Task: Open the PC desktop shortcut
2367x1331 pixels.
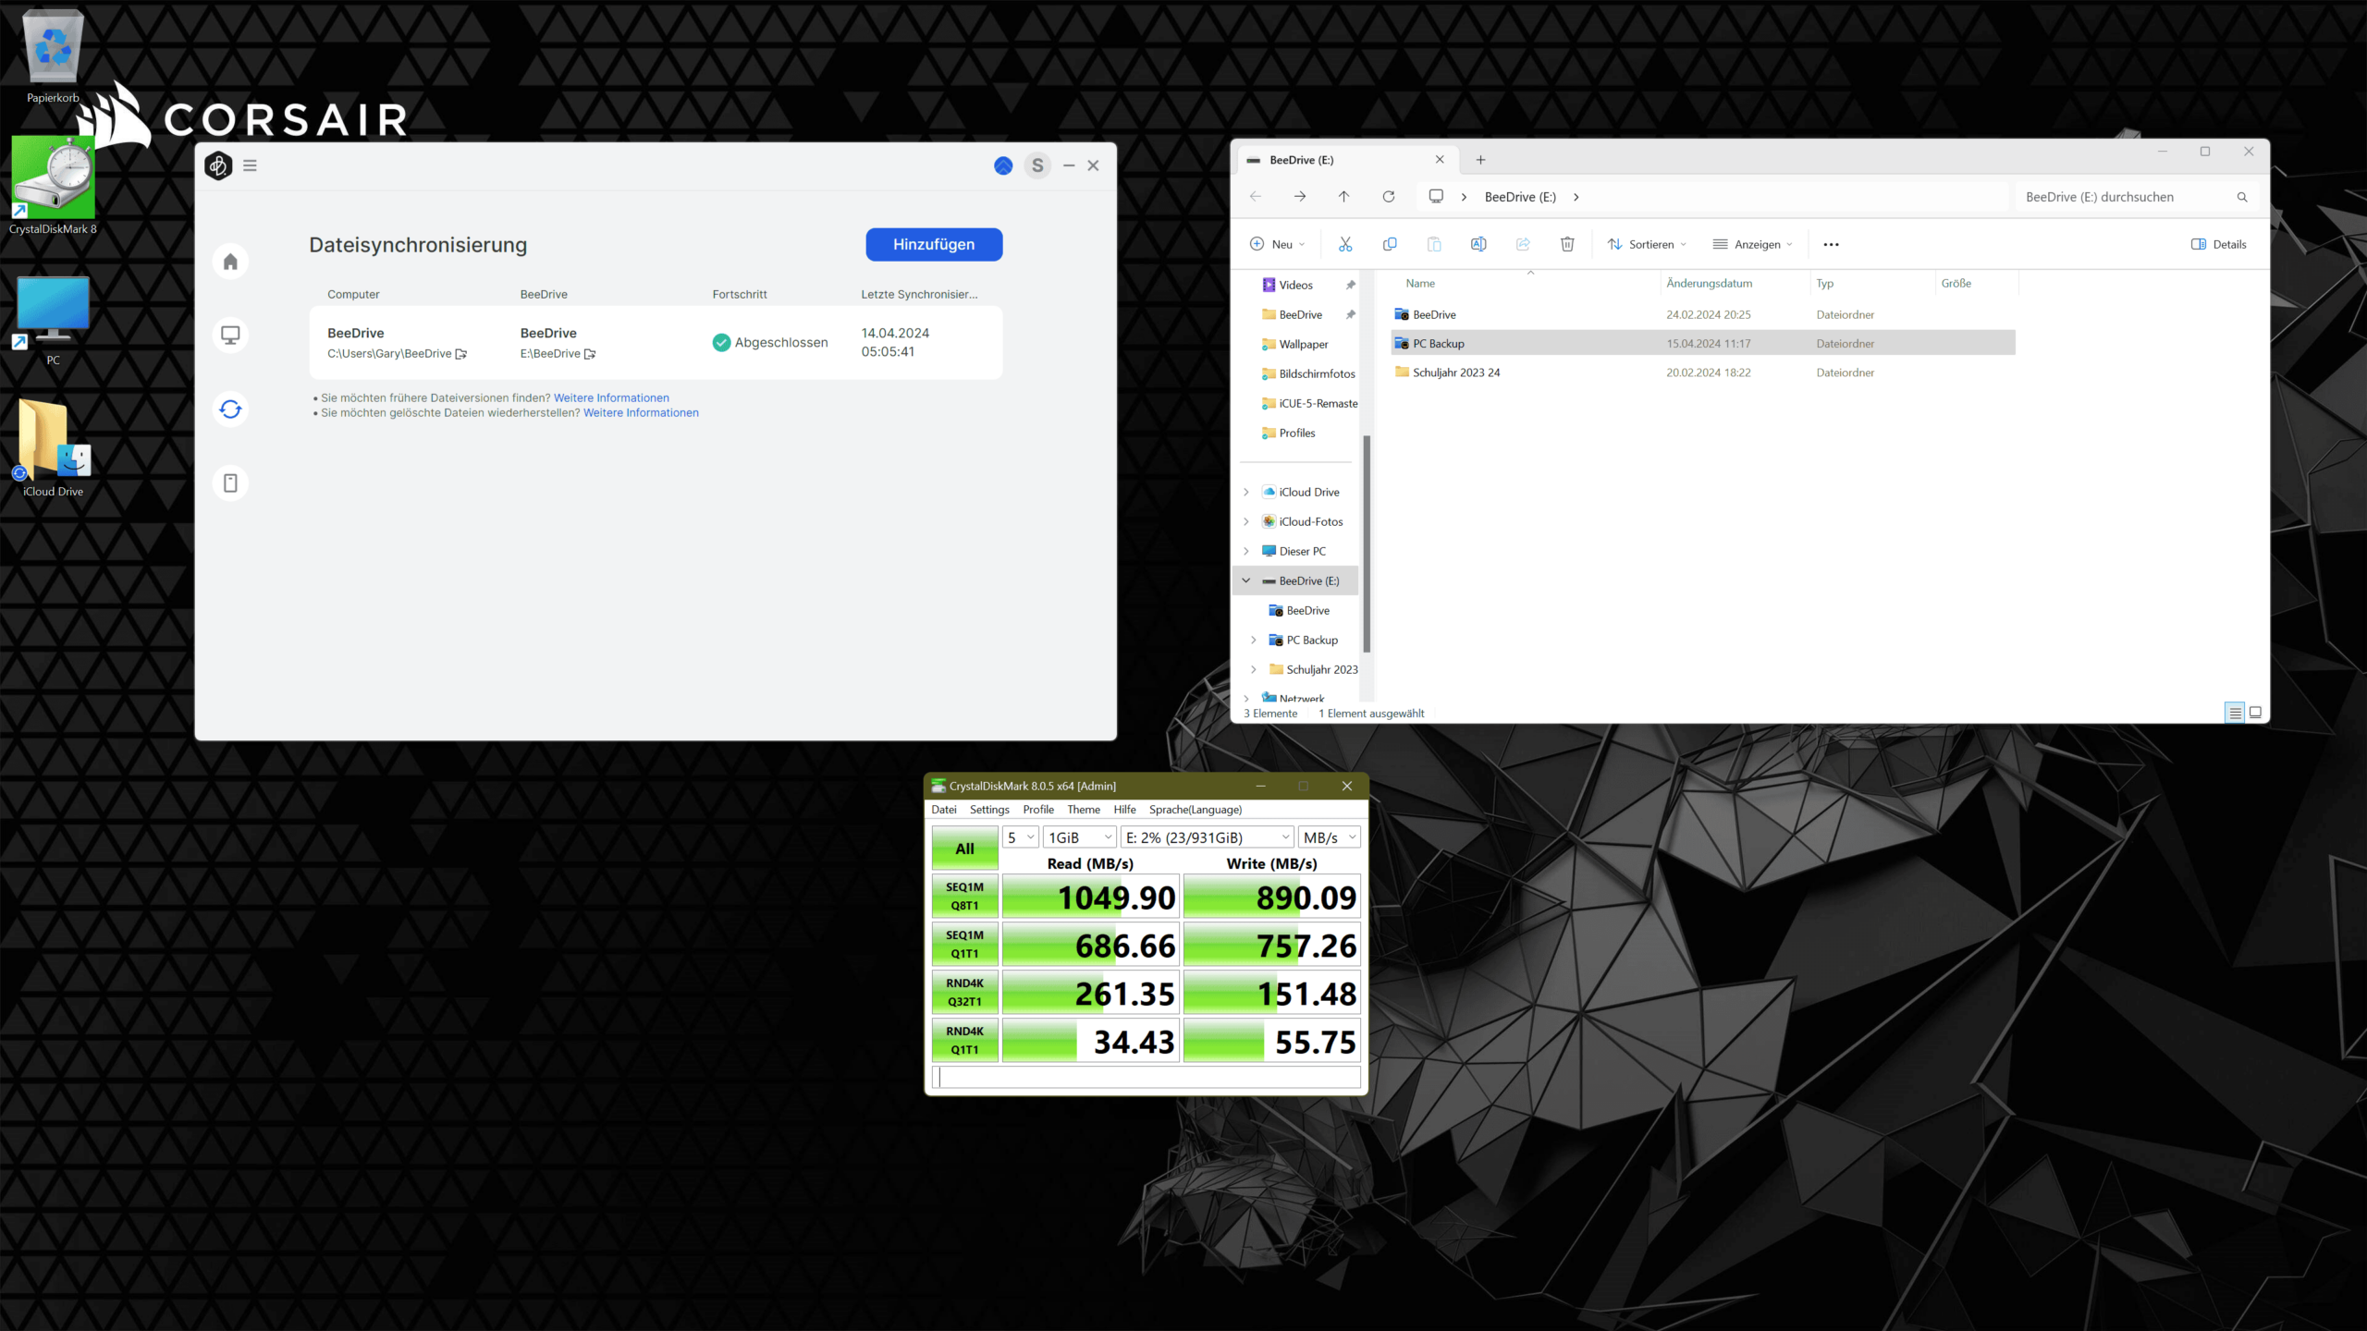Action: 53,320
